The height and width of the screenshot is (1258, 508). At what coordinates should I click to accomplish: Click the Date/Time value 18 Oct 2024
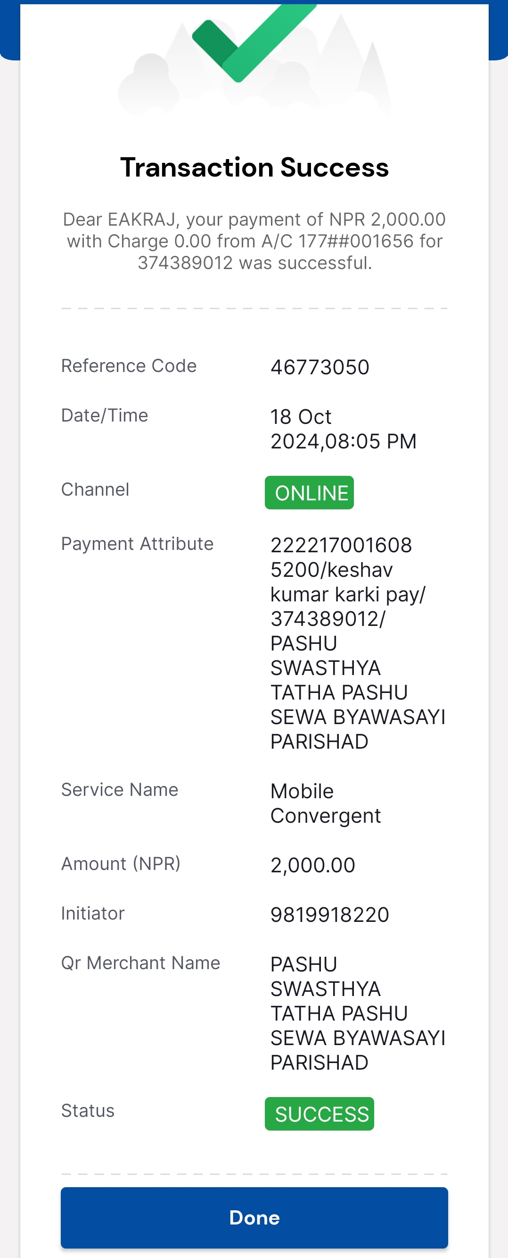pos(343,429)
